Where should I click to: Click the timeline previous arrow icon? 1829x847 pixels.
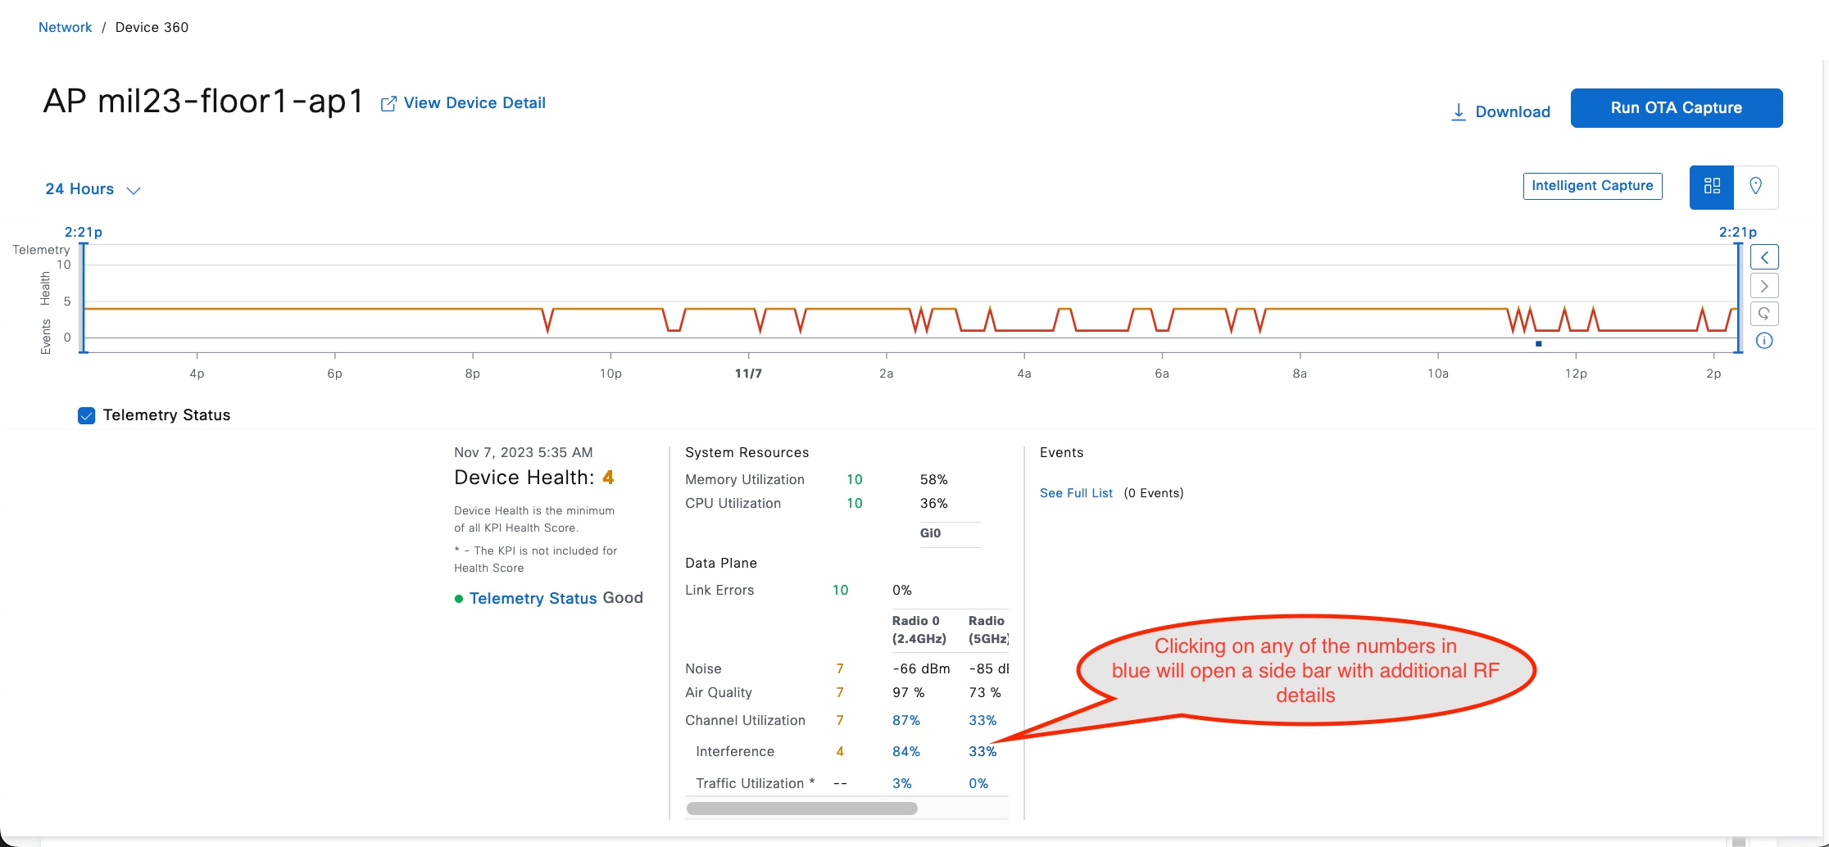pyautogui.click(x=1764, y=257)
